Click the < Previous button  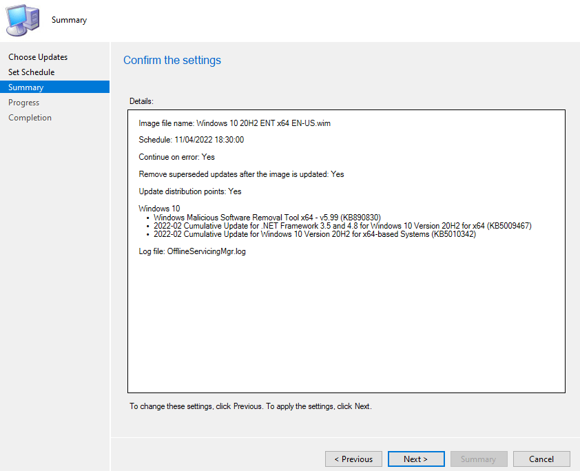tap(353, 459)
